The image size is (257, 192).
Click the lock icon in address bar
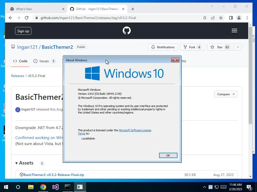point(37,18)
